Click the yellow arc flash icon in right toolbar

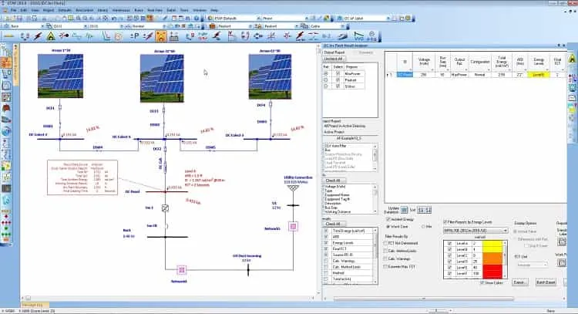[x=572, y=59]
